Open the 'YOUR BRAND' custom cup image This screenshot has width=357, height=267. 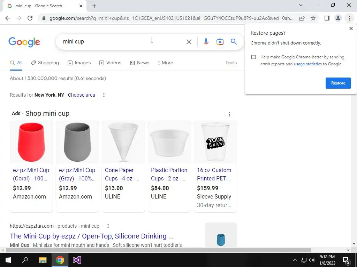[x=215, y=142]
